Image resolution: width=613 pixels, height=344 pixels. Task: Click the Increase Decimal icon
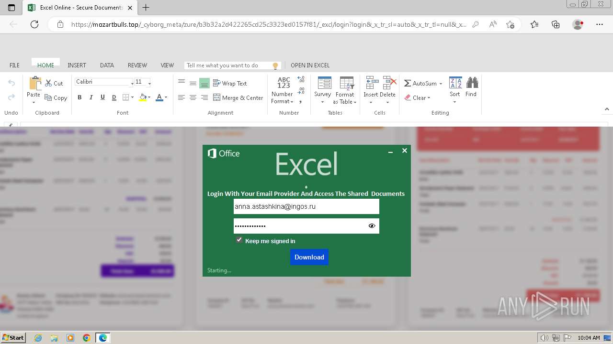[x=301, y=79]
